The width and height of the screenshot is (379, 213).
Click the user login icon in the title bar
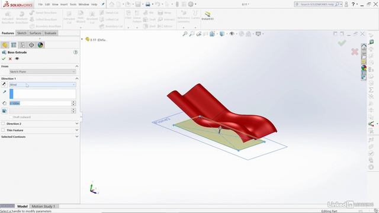pyautogui.click(x=346, y=4)
